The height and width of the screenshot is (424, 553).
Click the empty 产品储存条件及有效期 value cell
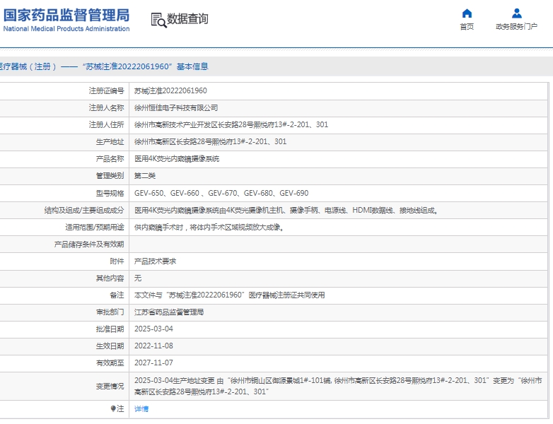[338, 245]
